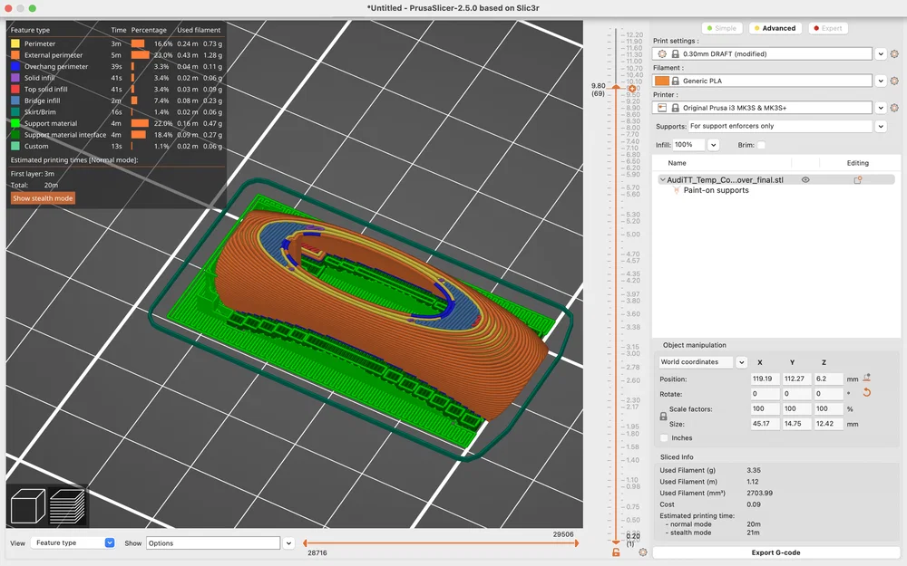Switch to Expert mode
Screen dimensions: 907x566
(828, 28)
